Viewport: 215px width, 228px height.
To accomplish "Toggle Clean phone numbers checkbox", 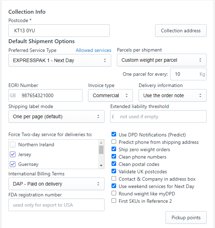I will click(114, 156).
